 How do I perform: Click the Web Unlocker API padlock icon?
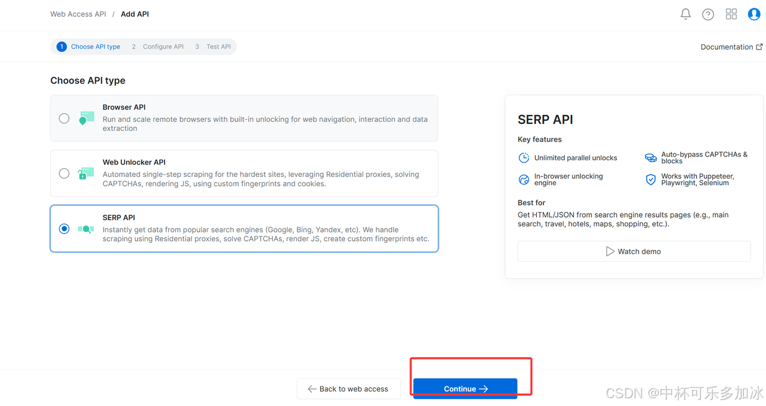[86, 173]
